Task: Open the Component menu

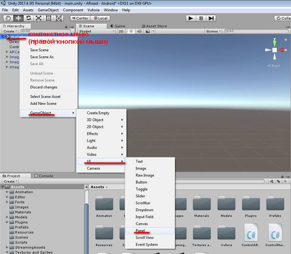Action: (x=73, y=10)
